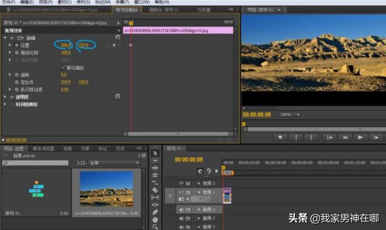Add unnumbered marker in timeline header
The image size is (386, 230).
[217, 171]
